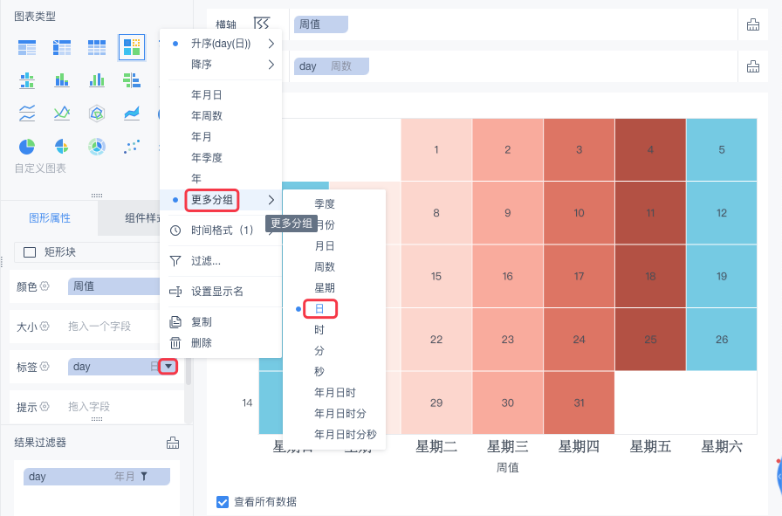782x516 pixels.
Task: Open the 矩形块 shape dropdown
Action: pos(98,252)
